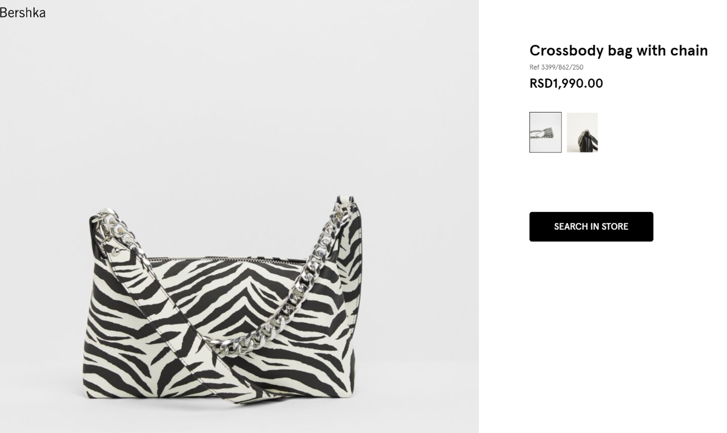Select the black color variant thumbnail
727x433 pixels.
pos(582,132)
